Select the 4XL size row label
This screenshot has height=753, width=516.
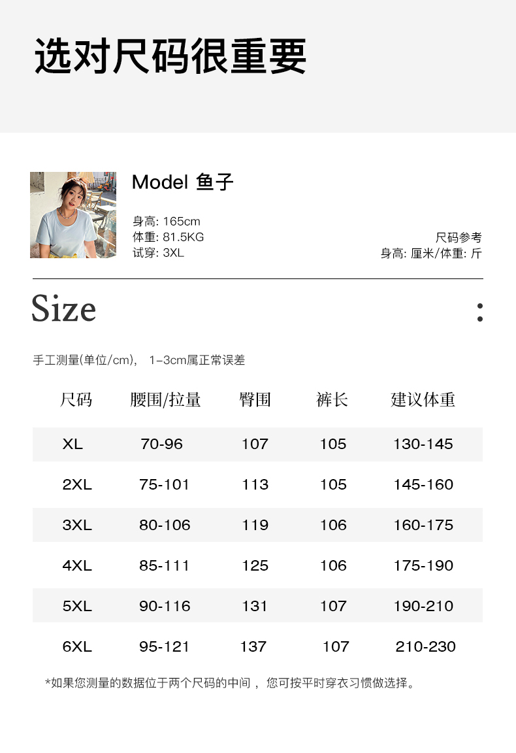point(77,566)
